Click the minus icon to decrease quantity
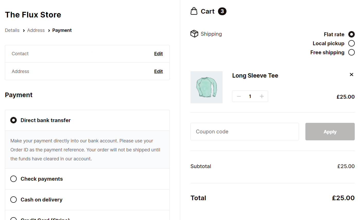364x220 pixels. pos(239,96)
